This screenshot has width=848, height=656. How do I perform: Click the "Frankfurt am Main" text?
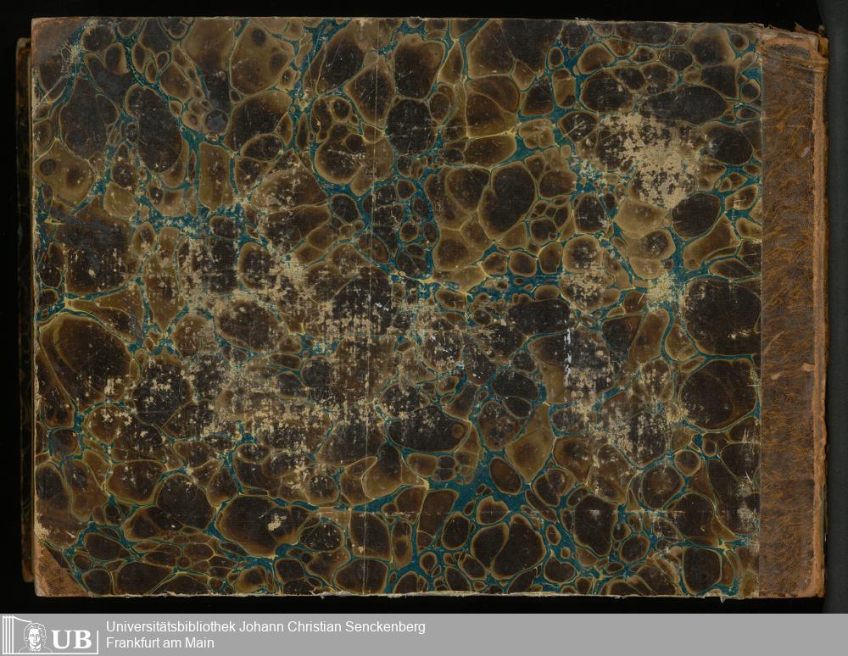159,643
